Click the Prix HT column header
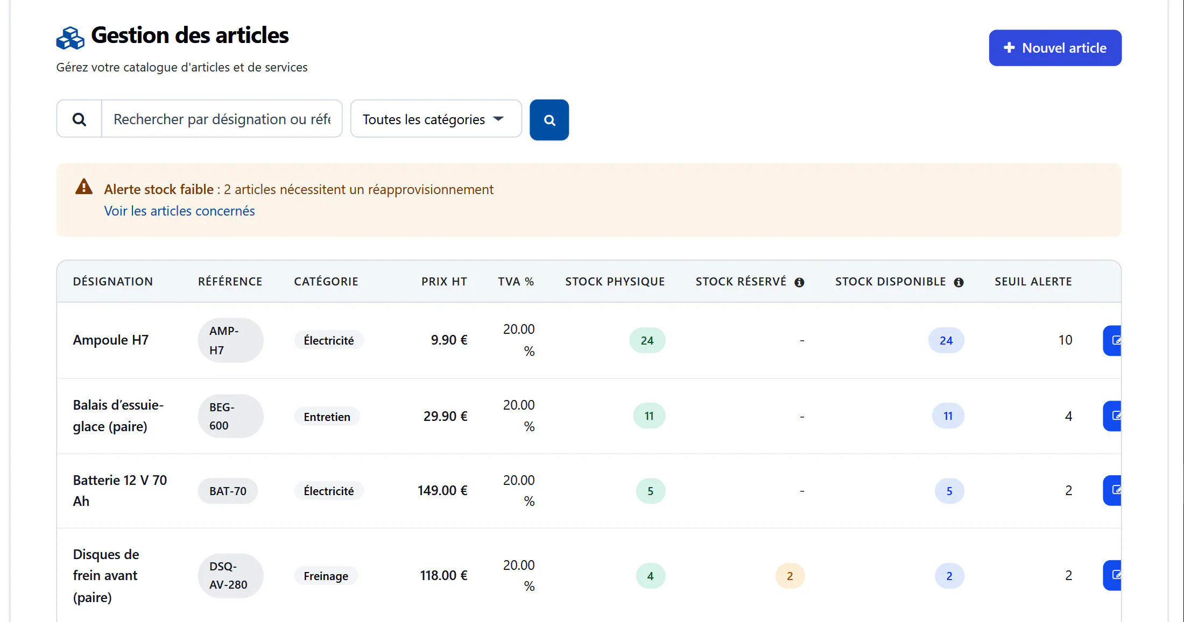The height and width of the screenshot is (622, 1184). pos(444,282)
